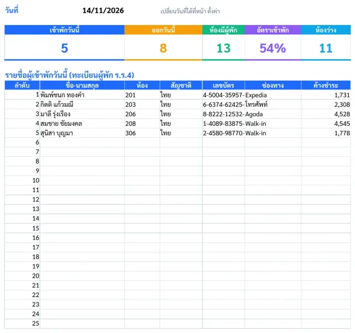
Task: Select the row number 10 cell
Action: [22, 180]
